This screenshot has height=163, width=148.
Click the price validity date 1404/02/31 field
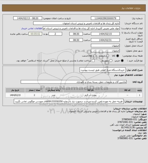(x=105, y=40)
